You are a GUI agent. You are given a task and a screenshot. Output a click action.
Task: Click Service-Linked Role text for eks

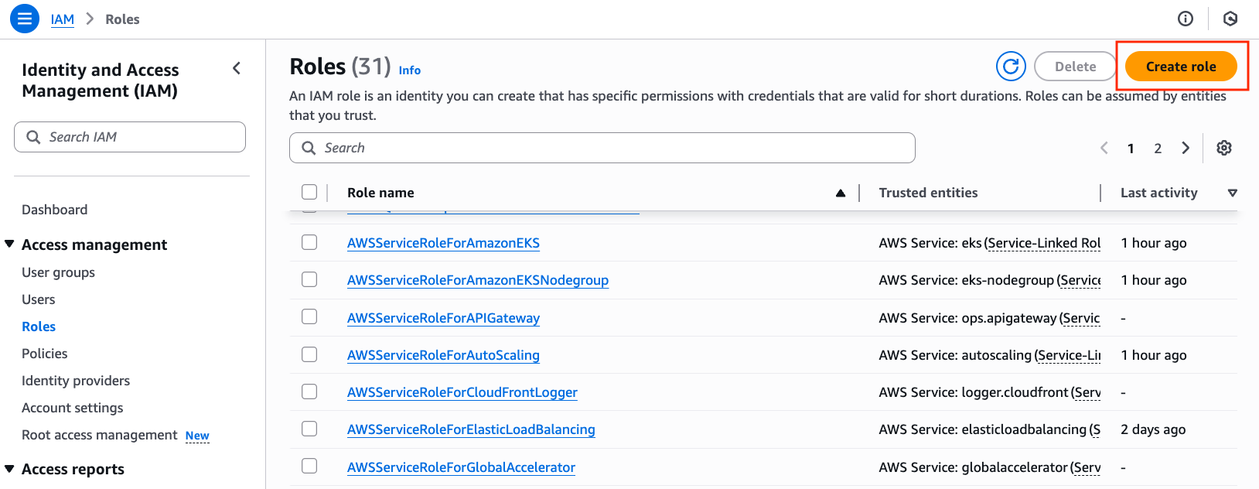pos(1044,243)
